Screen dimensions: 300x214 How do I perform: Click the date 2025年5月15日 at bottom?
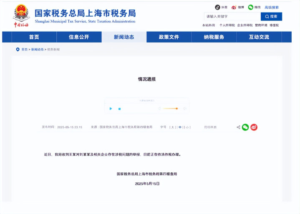point(147,184)
